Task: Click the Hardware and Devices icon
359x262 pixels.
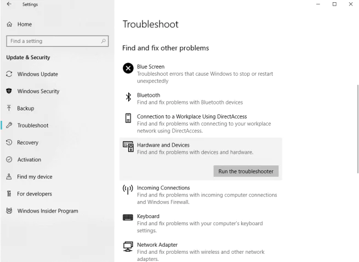Action: tap(128, 147)
